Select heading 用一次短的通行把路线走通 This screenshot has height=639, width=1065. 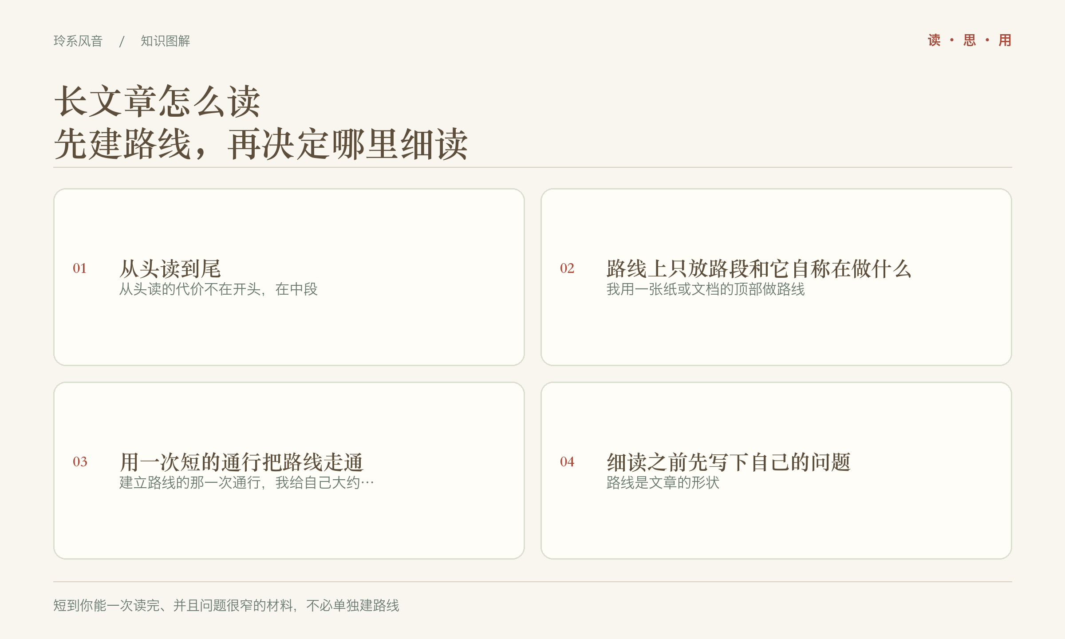tap(242, 462)
